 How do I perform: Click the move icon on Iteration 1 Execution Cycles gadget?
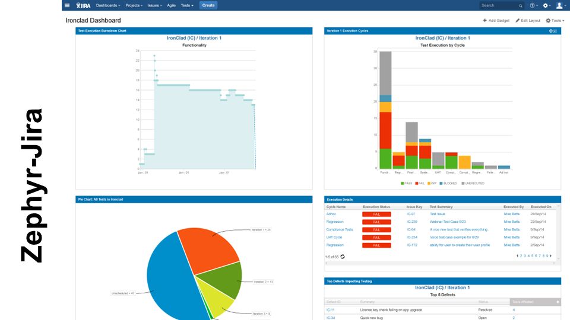coord(551,31)
